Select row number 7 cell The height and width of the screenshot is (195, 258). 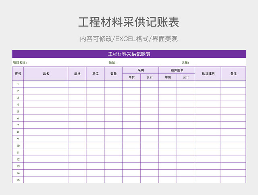pos(18,125)
